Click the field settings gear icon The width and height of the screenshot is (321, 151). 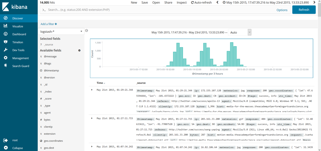click(x=79, y=50)
